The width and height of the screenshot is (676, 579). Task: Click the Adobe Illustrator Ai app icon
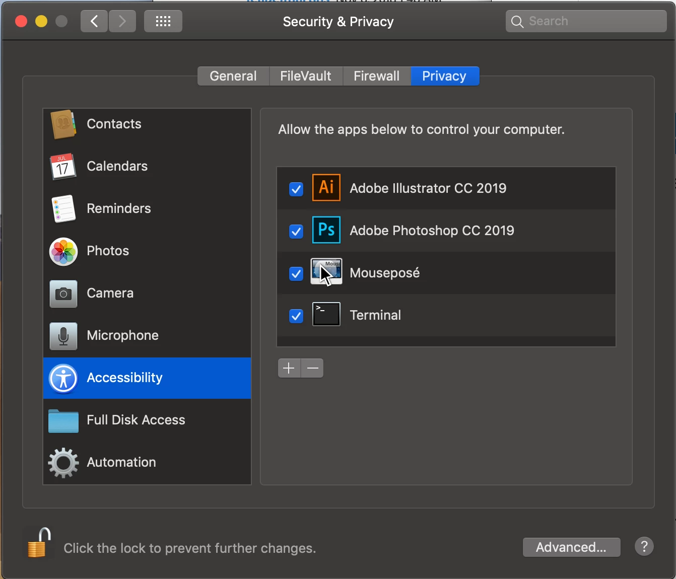click(x=326, y=187)
